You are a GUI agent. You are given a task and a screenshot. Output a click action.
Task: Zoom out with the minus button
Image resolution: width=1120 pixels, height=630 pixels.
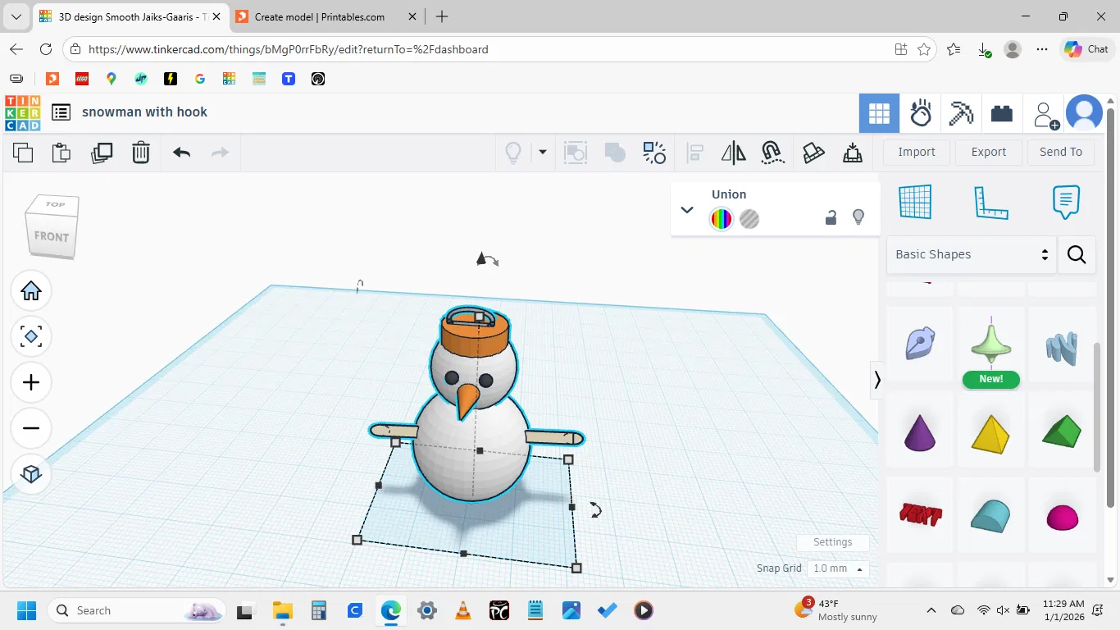(31, 428)
